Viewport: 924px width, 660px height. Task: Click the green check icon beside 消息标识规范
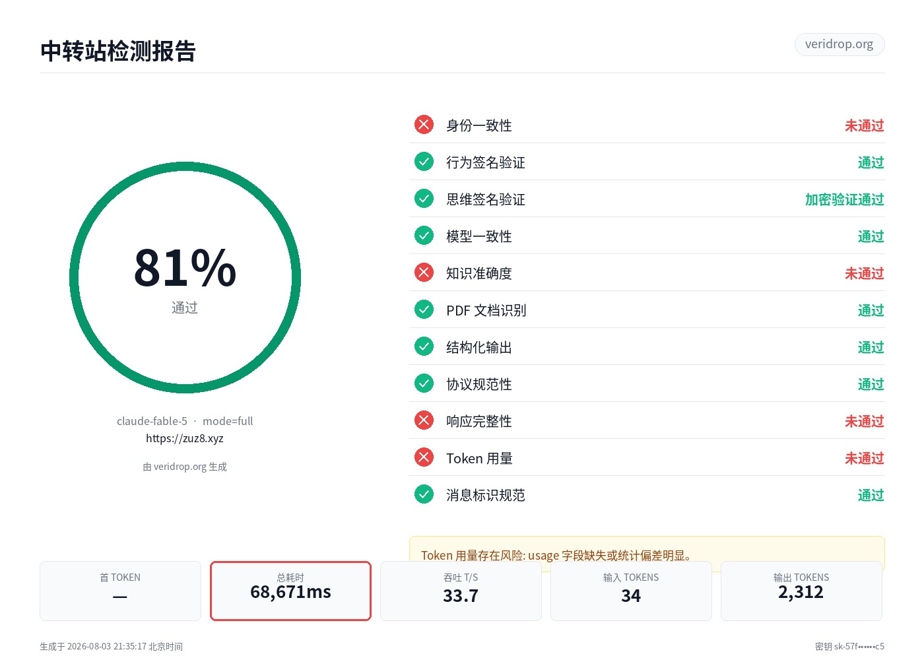click(x=424, y=494)
